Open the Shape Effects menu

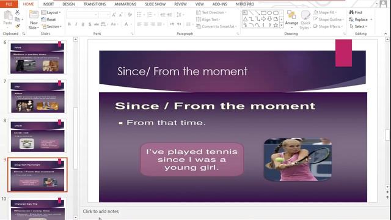tap(328, 26)
